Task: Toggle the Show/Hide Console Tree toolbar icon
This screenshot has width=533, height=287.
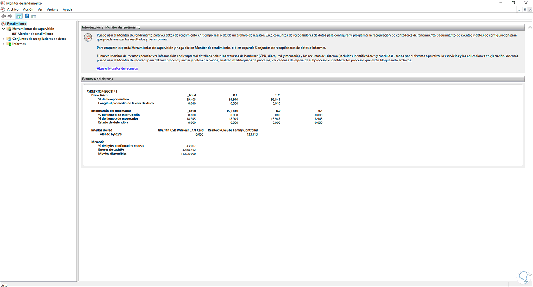Action: tap(18, 16)
